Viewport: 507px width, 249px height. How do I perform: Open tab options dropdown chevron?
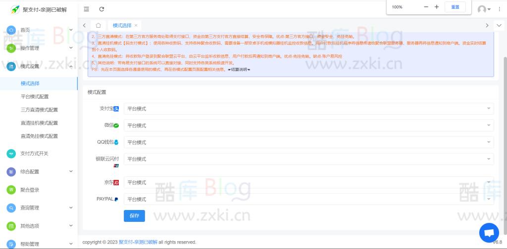498,25
